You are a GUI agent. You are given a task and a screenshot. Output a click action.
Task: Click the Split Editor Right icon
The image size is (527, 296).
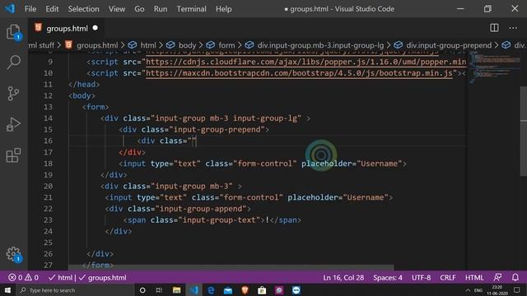(x=494, y=28)
